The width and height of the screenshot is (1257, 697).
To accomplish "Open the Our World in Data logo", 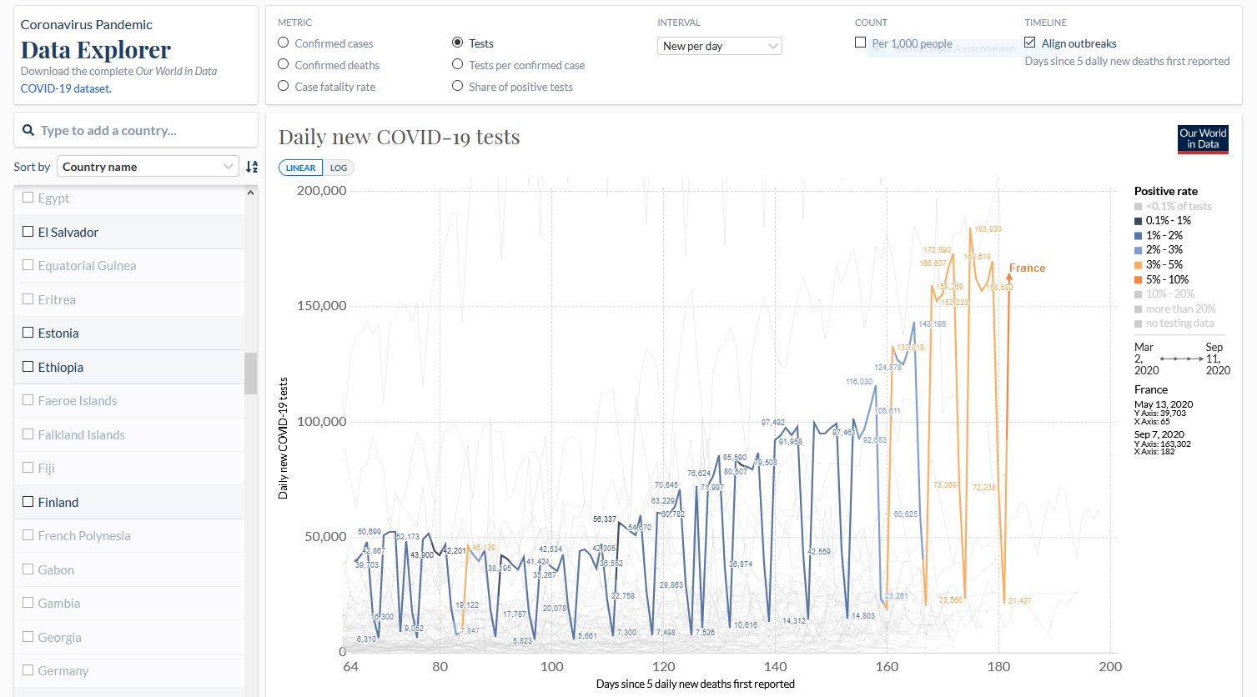I will coord(1203,139).
